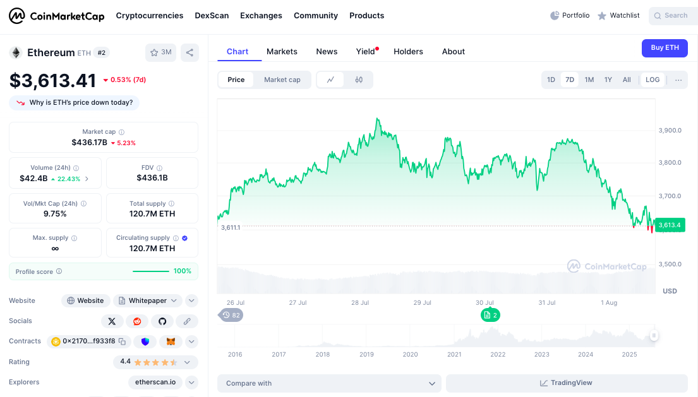Expand the Compare with dropdown
698x397 pixels.
point(329,383)
